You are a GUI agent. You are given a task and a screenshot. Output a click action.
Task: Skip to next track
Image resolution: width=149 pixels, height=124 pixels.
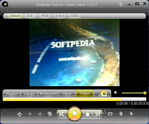tap(97, 114)
